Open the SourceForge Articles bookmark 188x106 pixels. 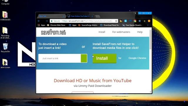88,25
